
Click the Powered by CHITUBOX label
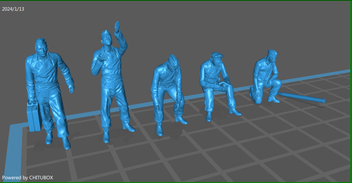(28, 178)
